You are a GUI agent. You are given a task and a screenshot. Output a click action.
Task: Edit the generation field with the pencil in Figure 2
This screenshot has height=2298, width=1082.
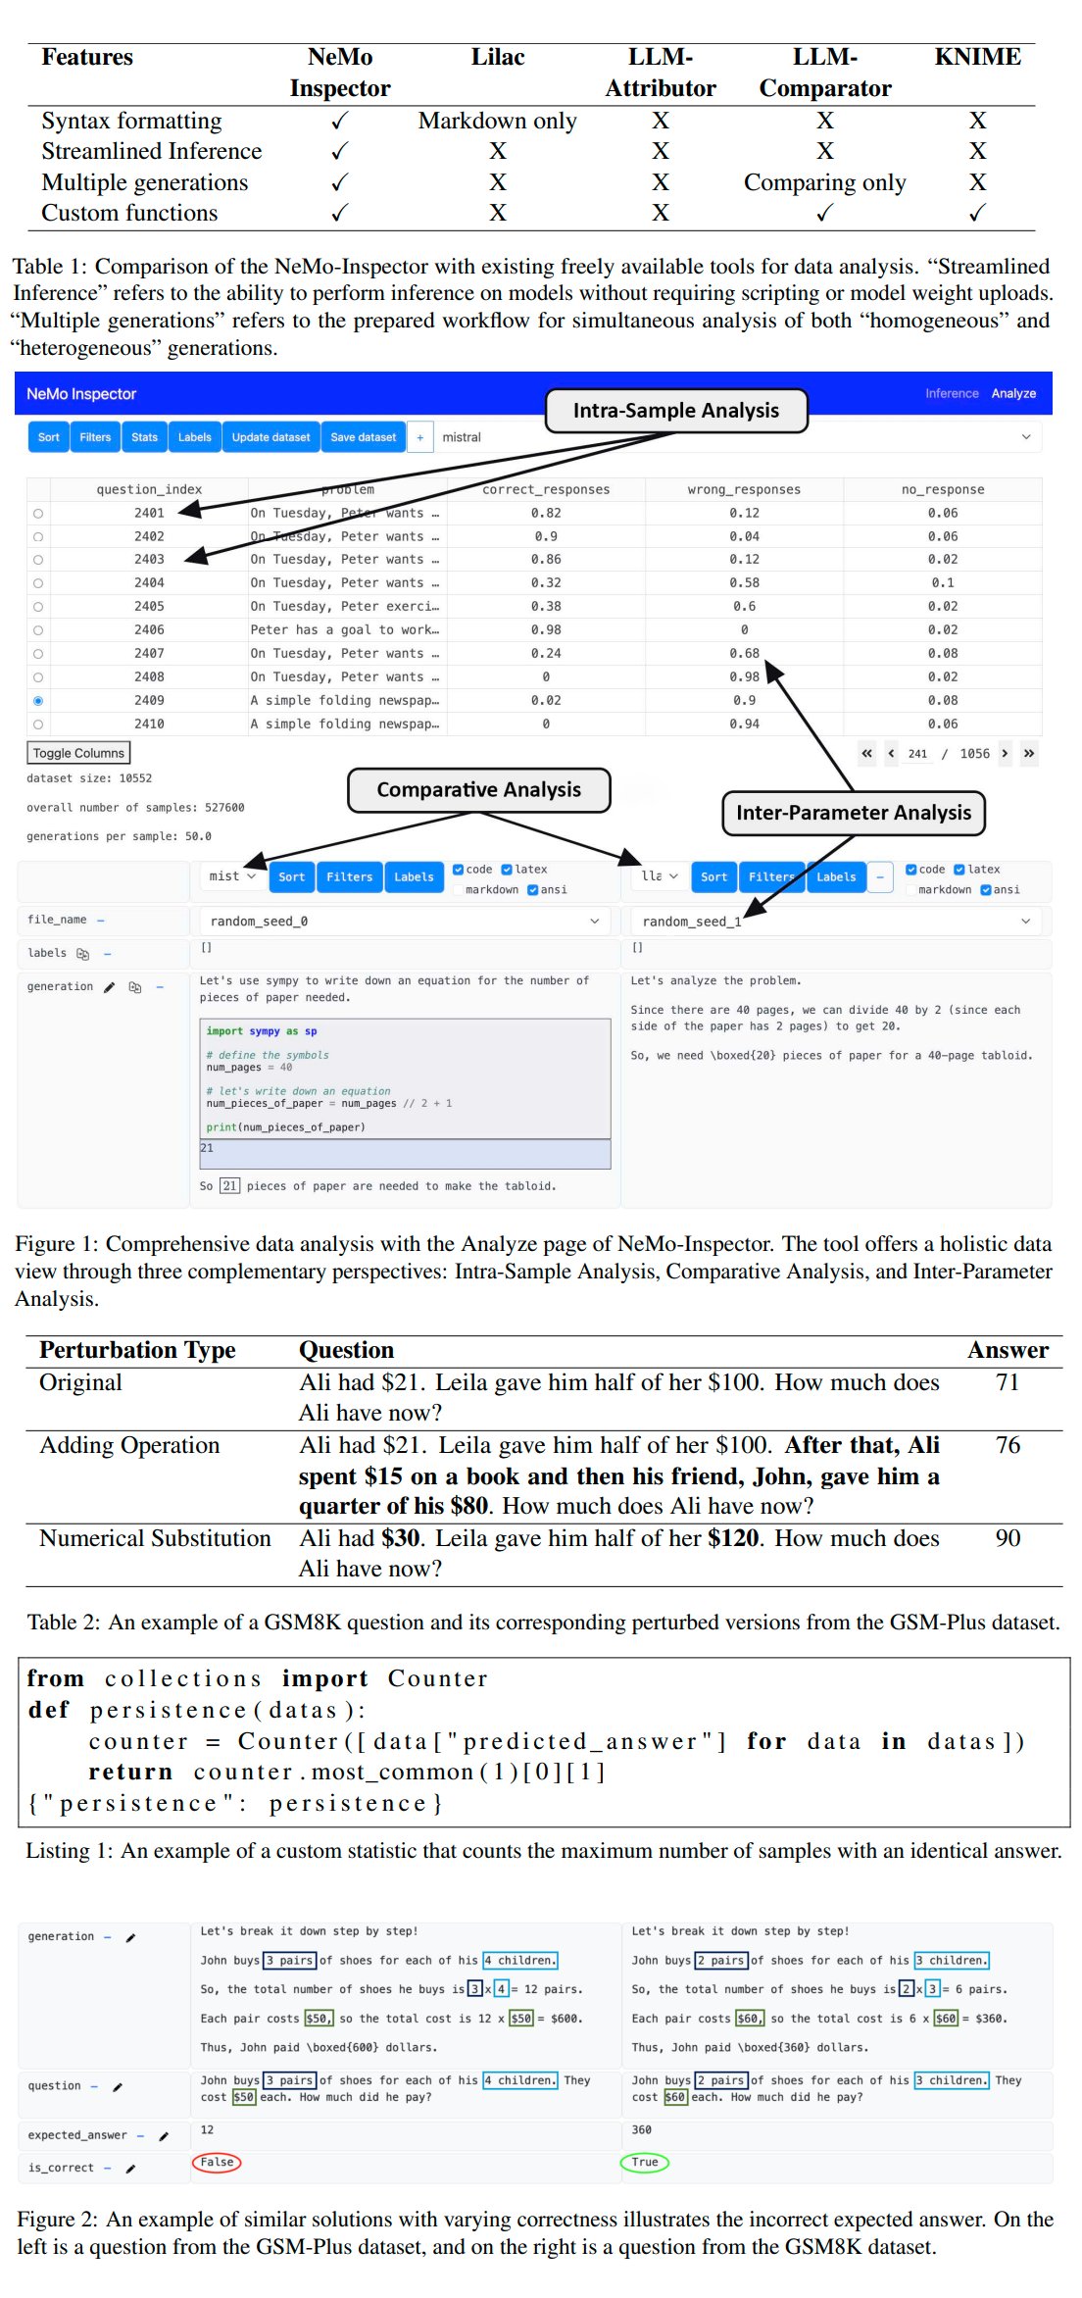tap(130, 1937)
